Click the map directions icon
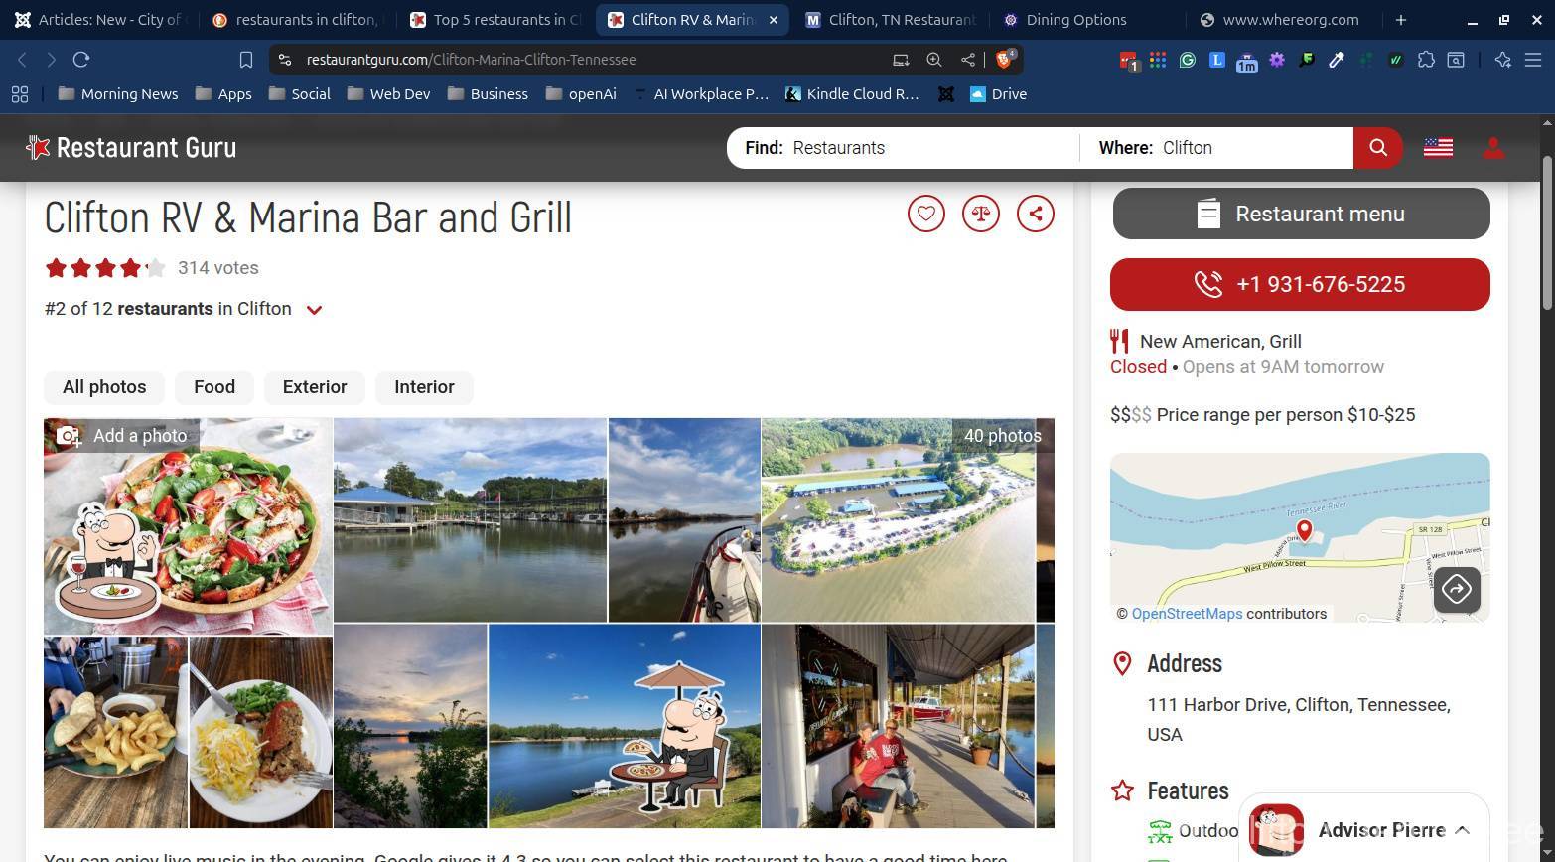Screen dimensions: 1555x862 [1456, 590]
